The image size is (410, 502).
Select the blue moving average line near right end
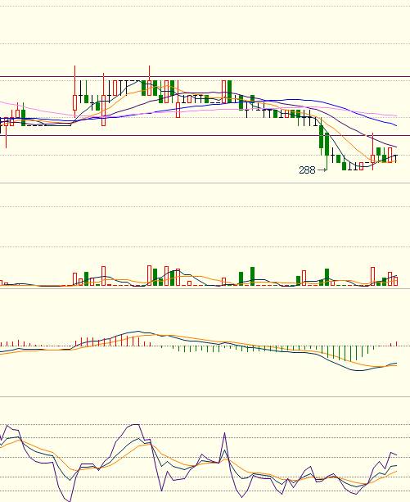point(389,123)
